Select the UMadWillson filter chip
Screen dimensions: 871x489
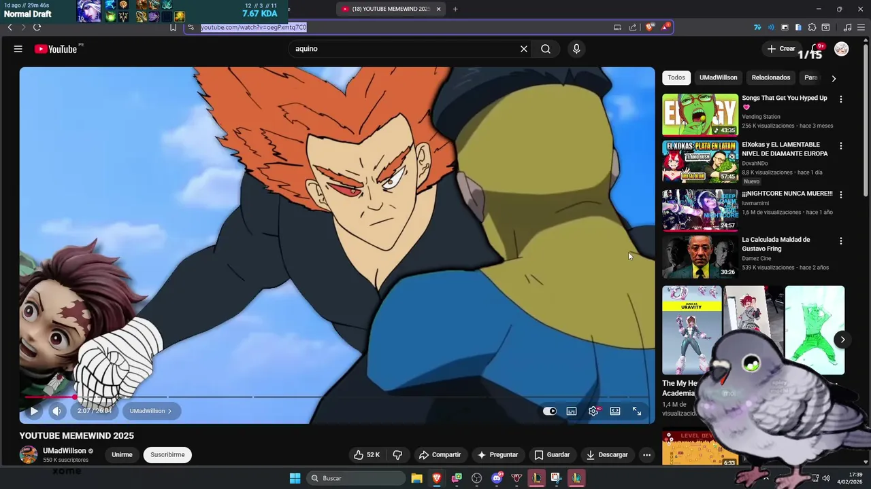coord(718,77)
